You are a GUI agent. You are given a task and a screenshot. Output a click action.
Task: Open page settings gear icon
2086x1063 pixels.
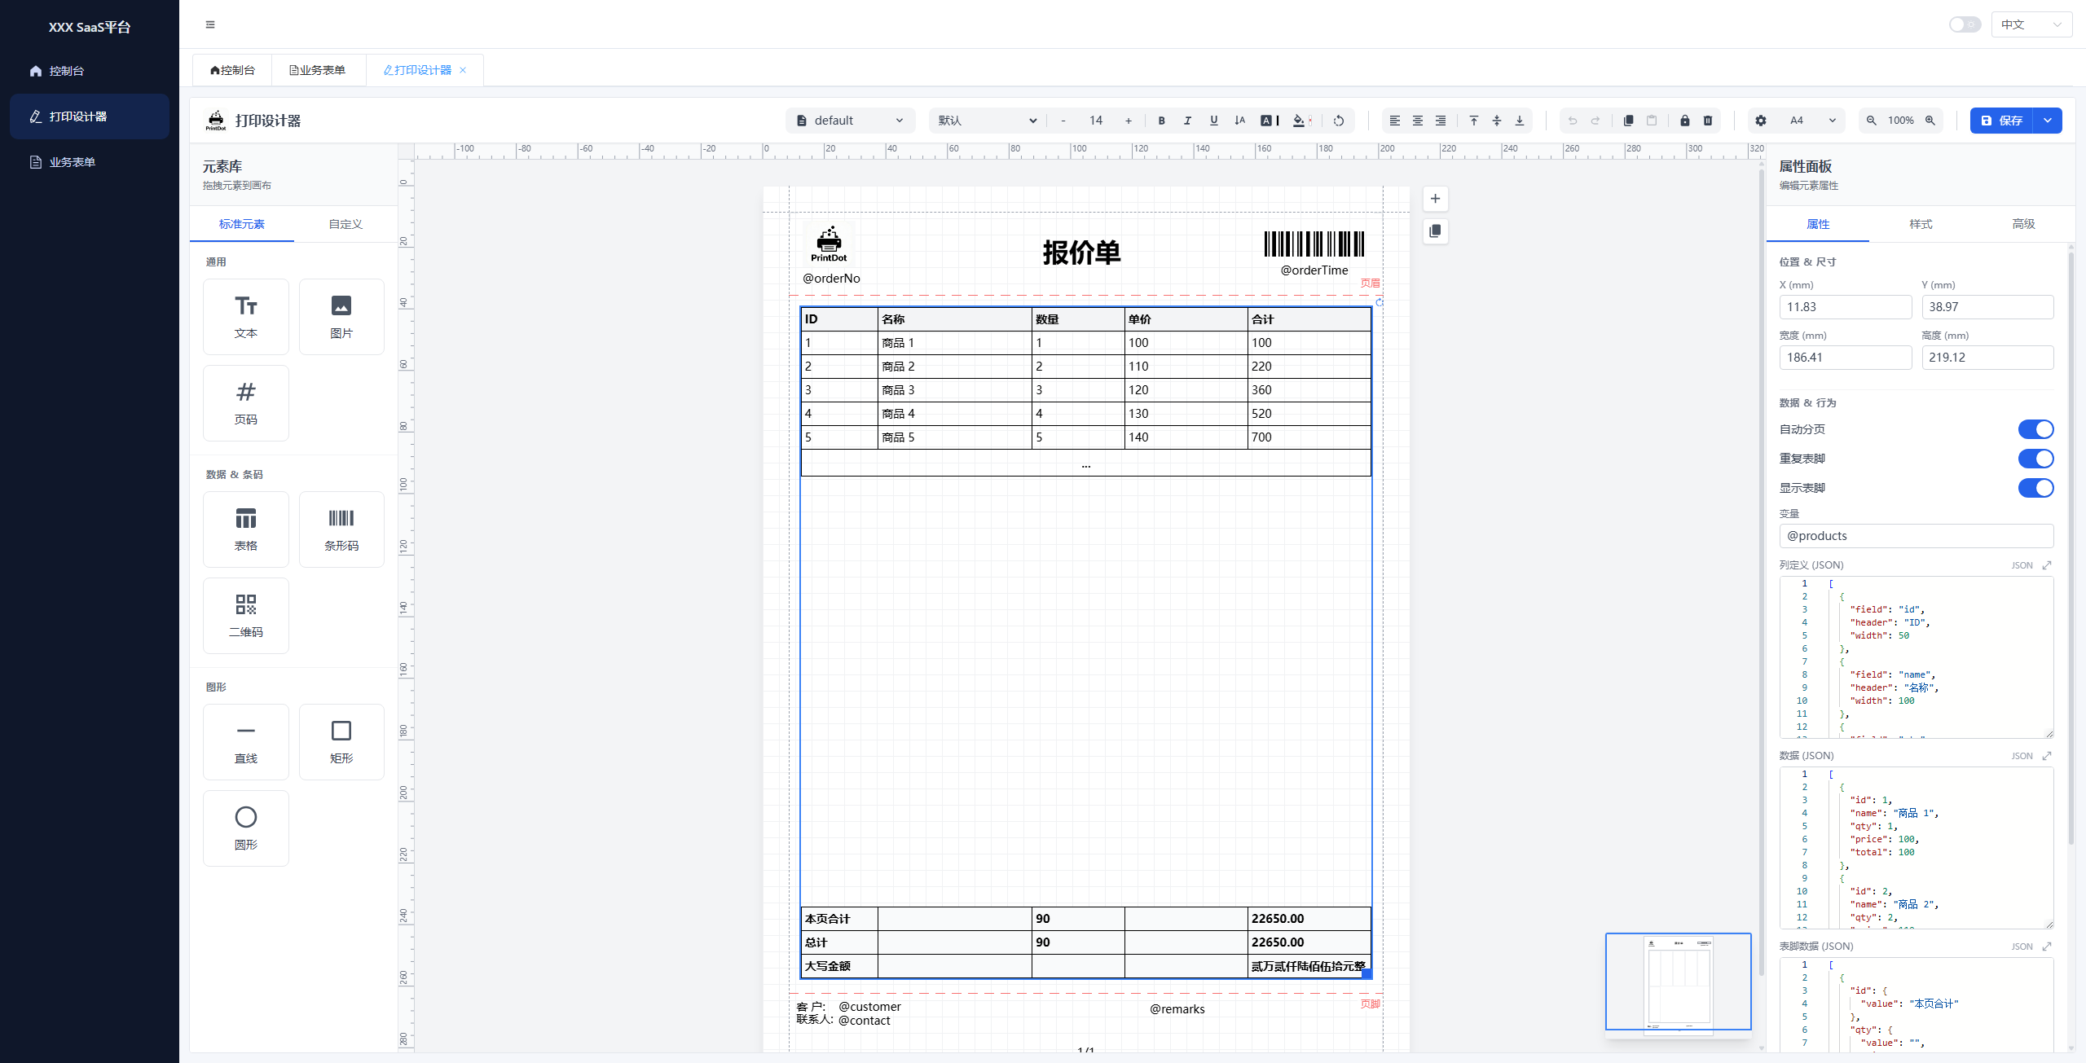pos(1761,121)
